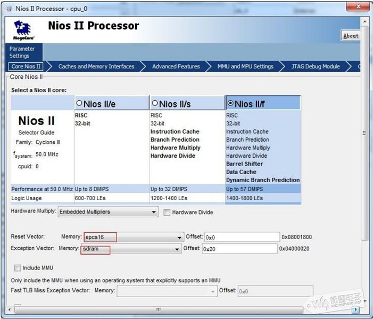This screenshot has height=319, width=373.
Task: Switch to Caches and Memory Interfaces tab
Action: pyautogui.click(x=96, y=67)
